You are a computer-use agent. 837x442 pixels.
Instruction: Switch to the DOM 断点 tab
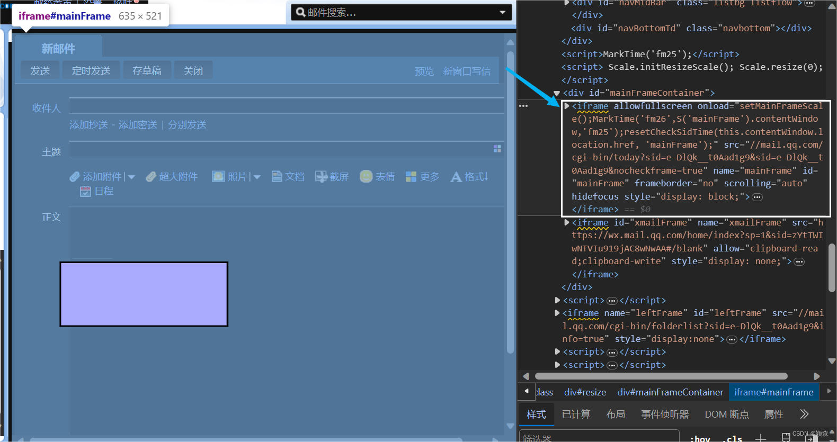click(x=727, y=414)
